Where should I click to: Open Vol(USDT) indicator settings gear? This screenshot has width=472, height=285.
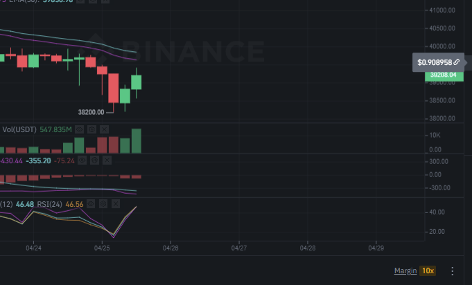click(91, 129)
